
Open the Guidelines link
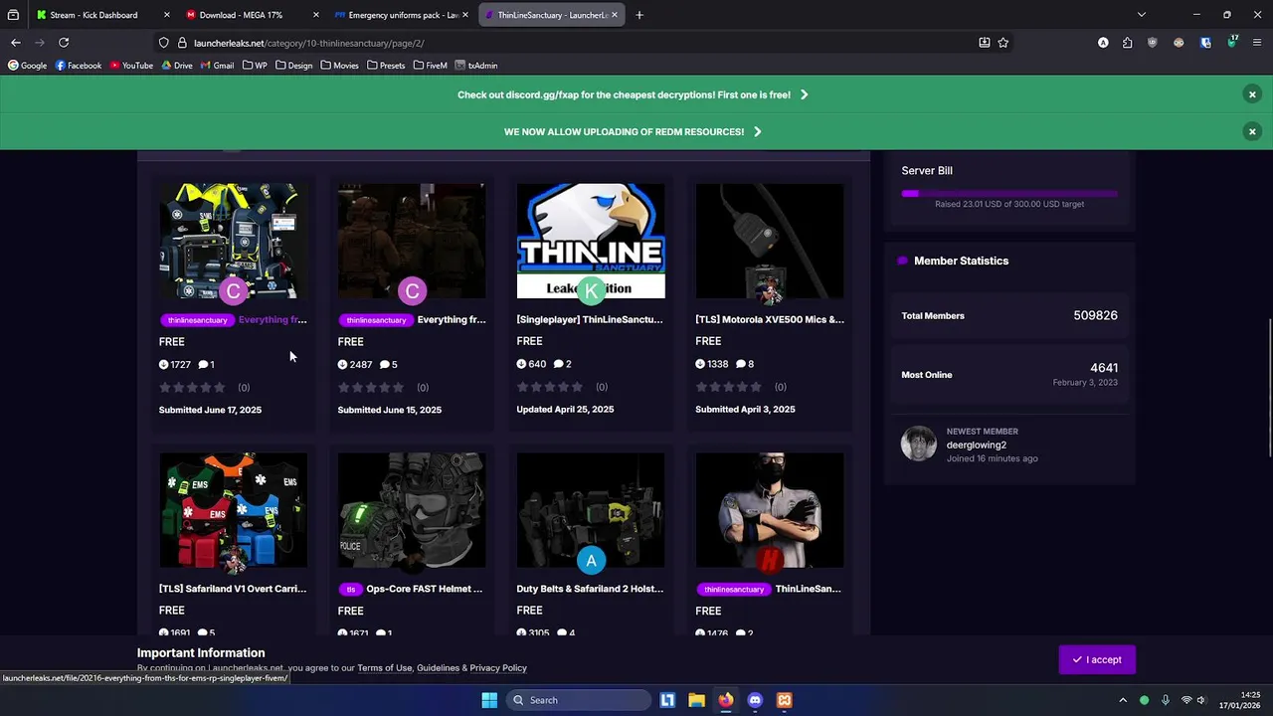[x=438, y=667]
